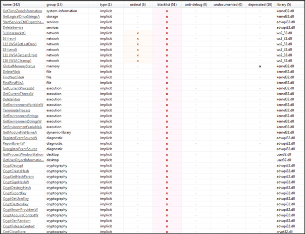Open the GetEnvironmentVariableW link
The height and width of the screenshot is (234, 305).
click(23, 105)
